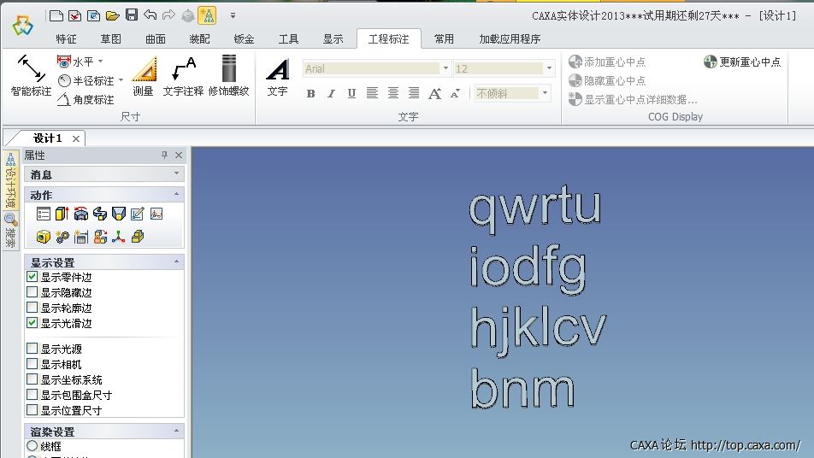Align text left

tap(372, 93)
